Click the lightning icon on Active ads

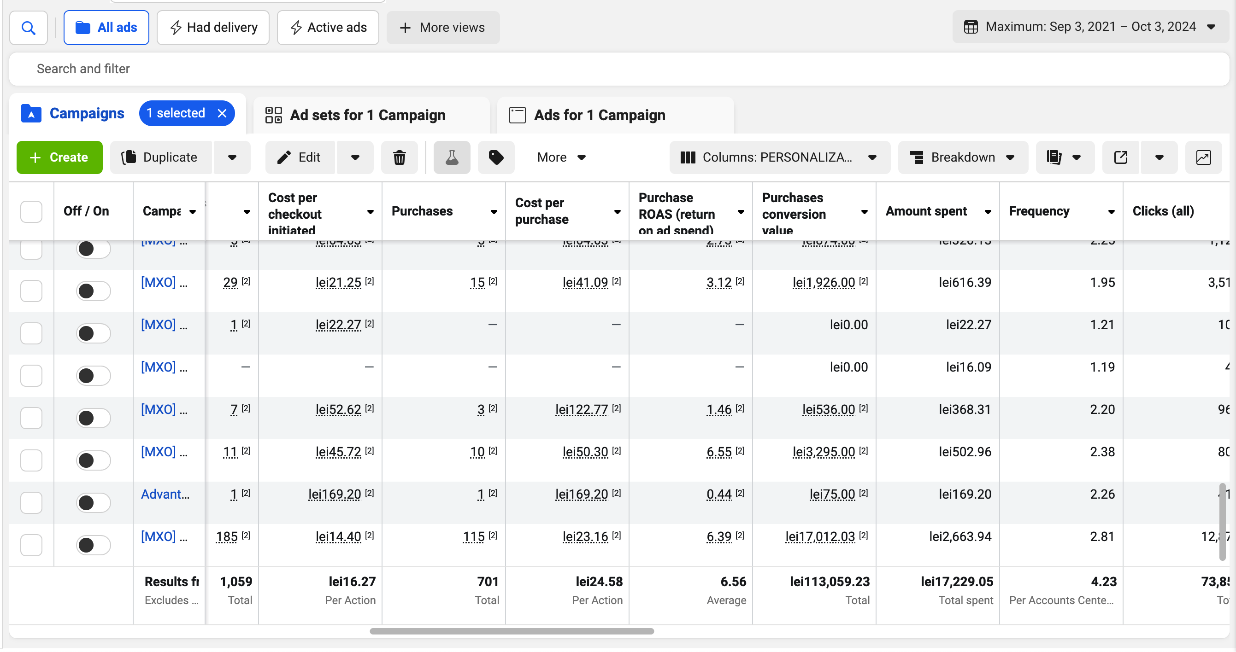click(x=296, y=28)
